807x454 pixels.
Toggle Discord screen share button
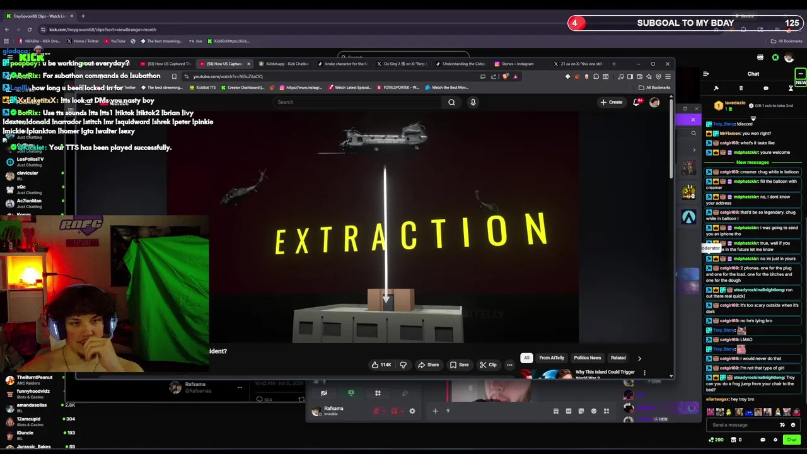351,393
